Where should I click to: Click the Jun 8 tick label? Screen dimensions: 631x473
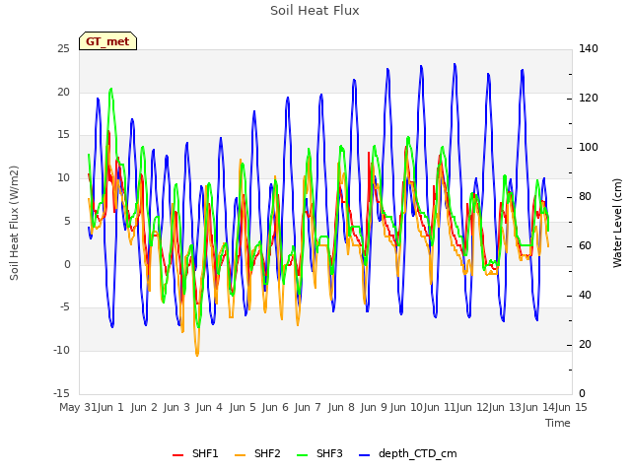pyautogui.click(x=341, y=407)
